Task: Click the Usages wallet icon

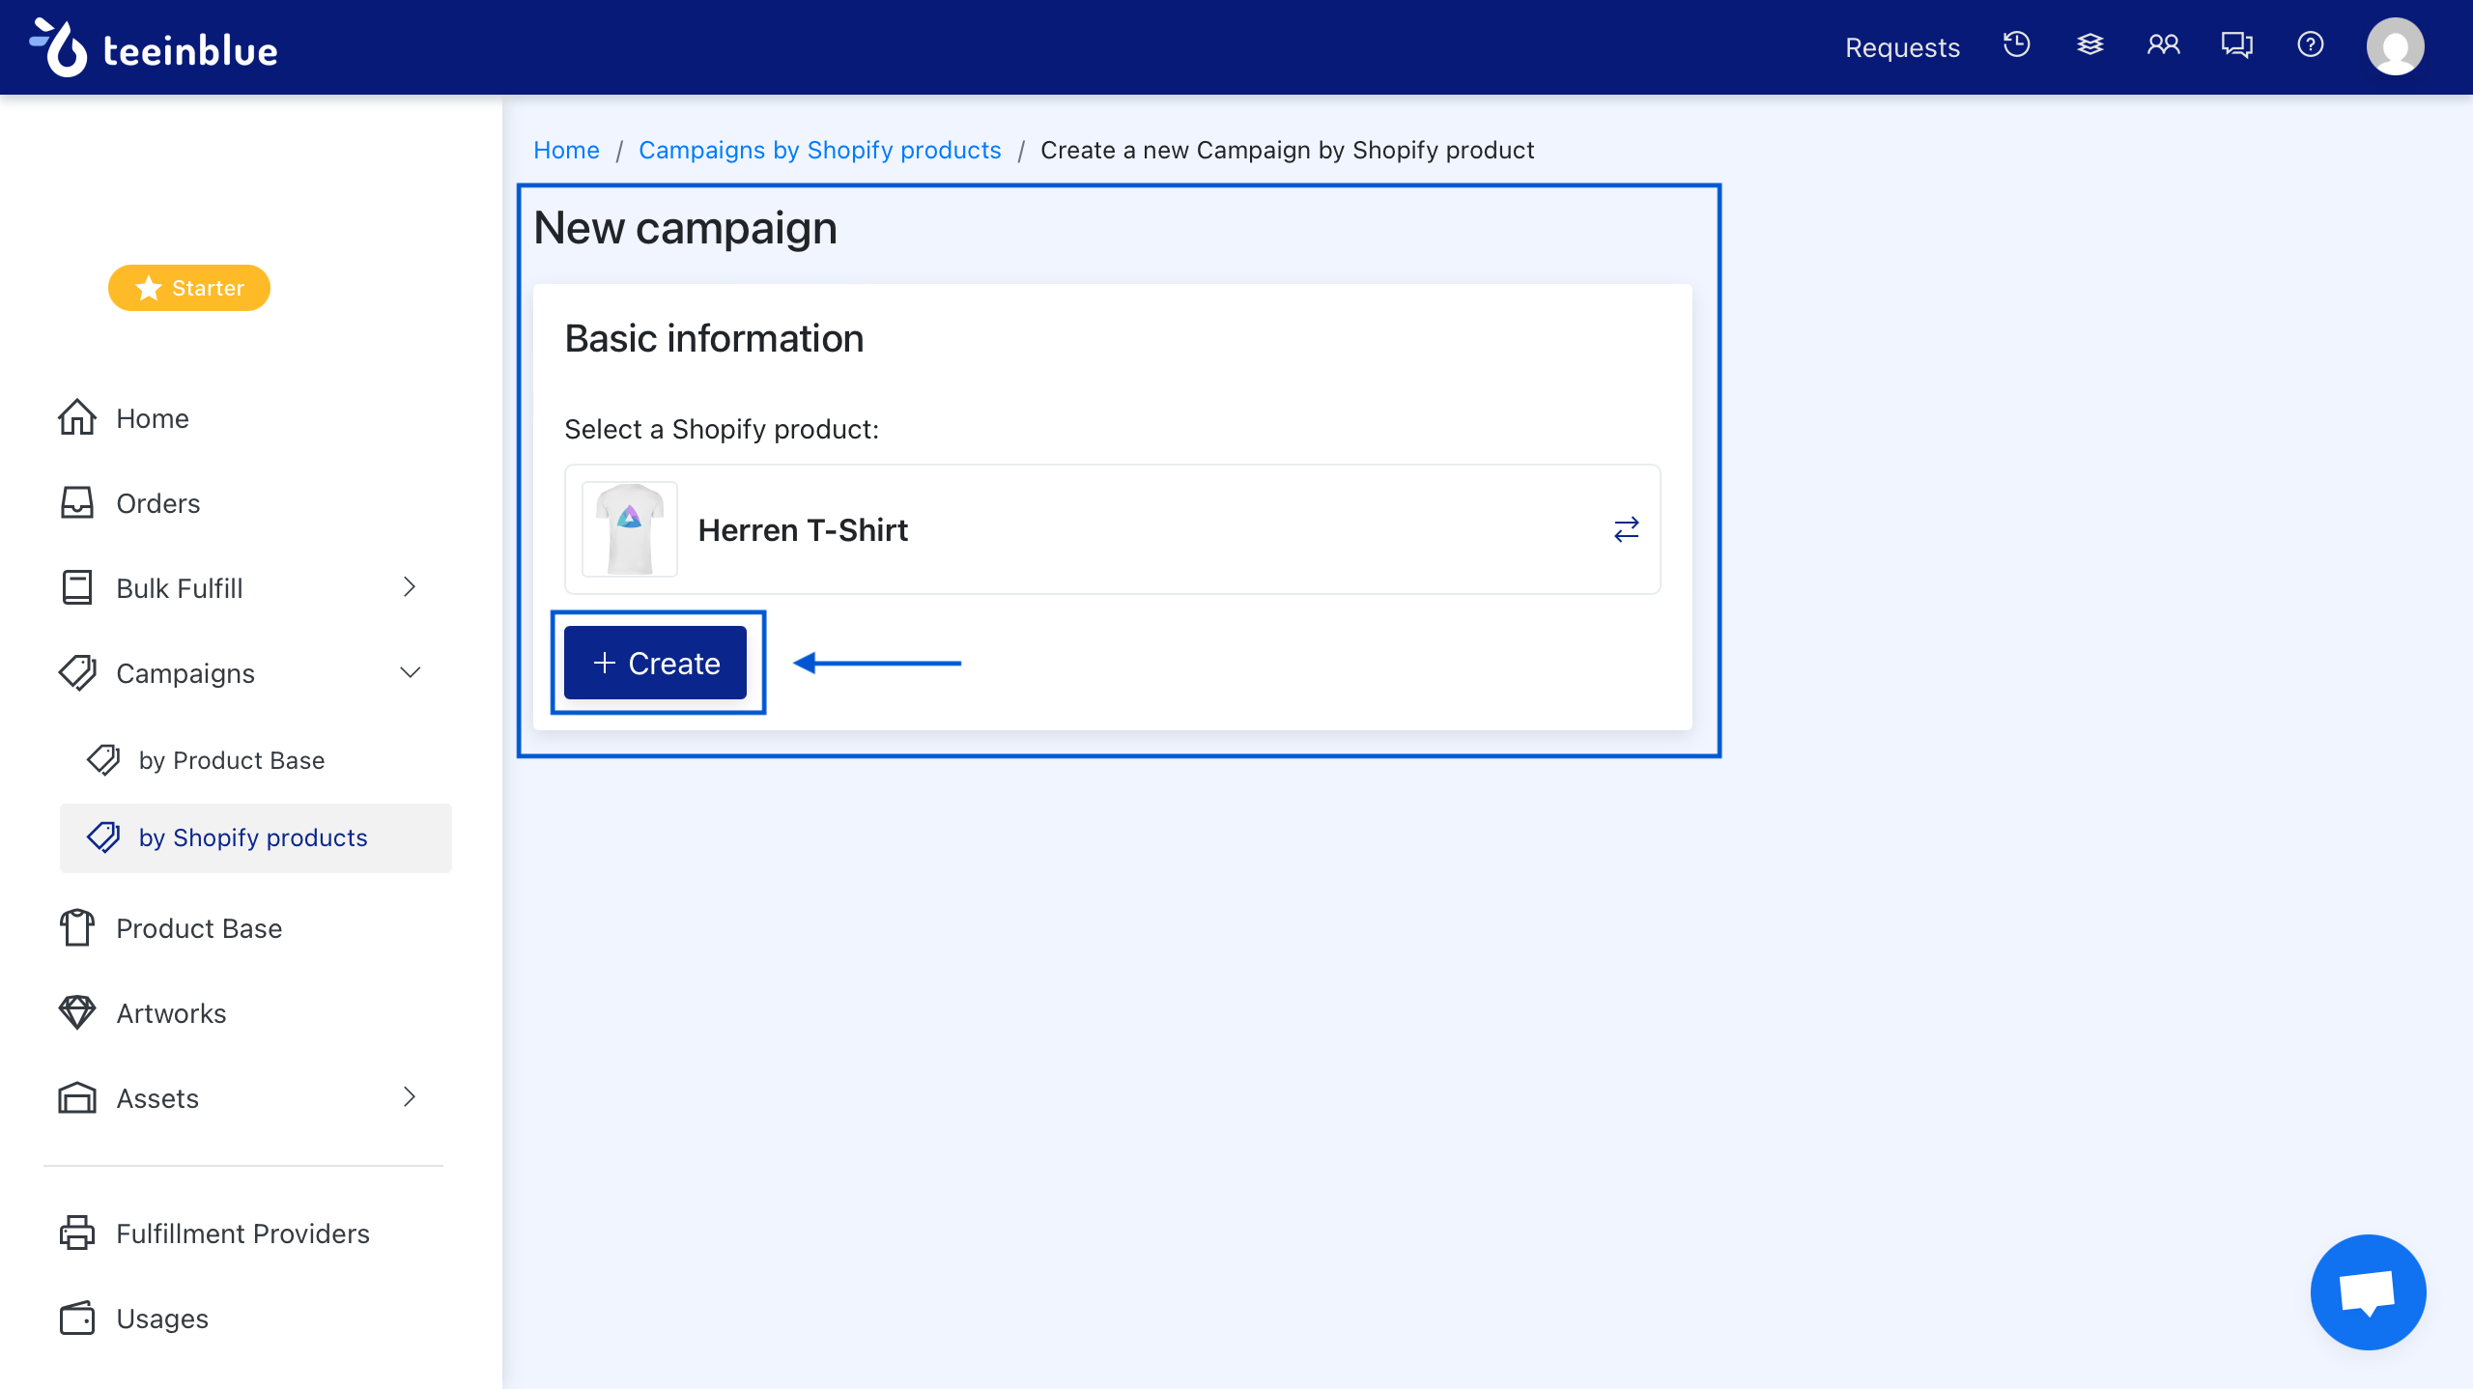Action: [x=77, y=1318]
